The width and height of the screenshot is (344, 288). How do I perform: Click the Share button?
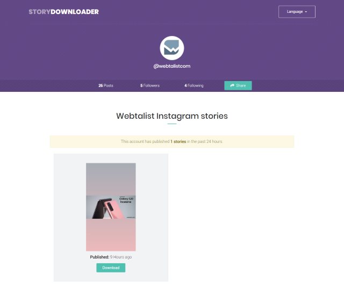(x=238, y=85)
